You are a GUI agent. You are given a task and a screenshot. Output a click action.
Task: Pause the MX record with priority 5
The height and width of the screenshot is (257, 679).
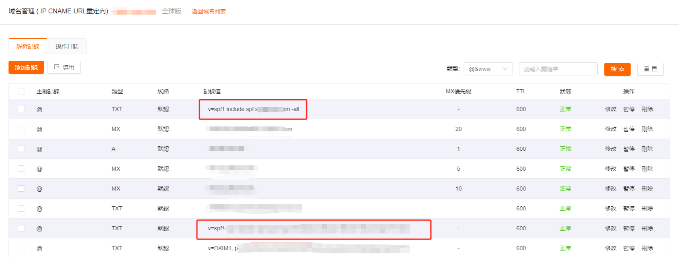[x=629, y=169]
